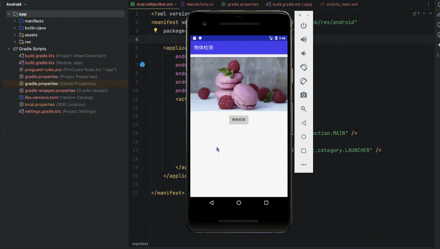Click emulator toolbar back triangle icon

(x=304, y=123)
